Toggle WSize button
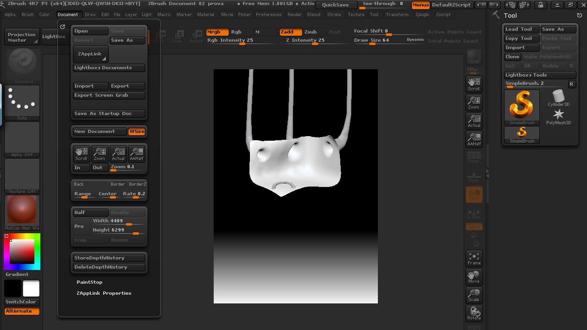 point(137,132)
